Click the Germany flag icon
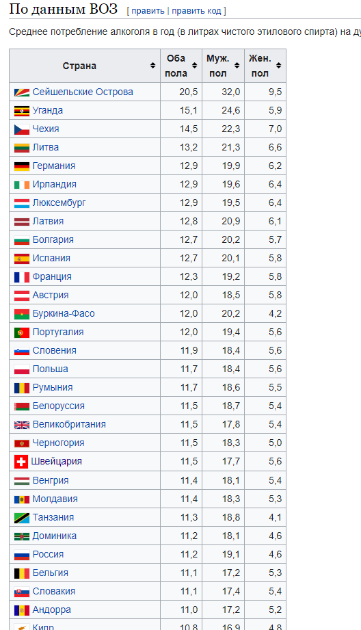The height and width of the screenshot is (630, 361). point(22,166)
